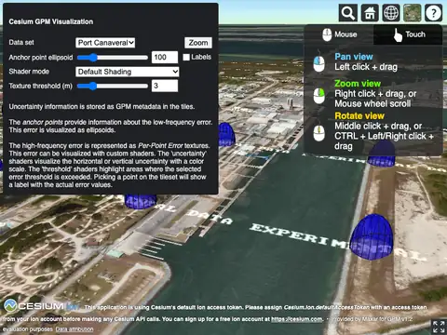Adjust the Anchor point ellipsoid slider

(113, 58)
